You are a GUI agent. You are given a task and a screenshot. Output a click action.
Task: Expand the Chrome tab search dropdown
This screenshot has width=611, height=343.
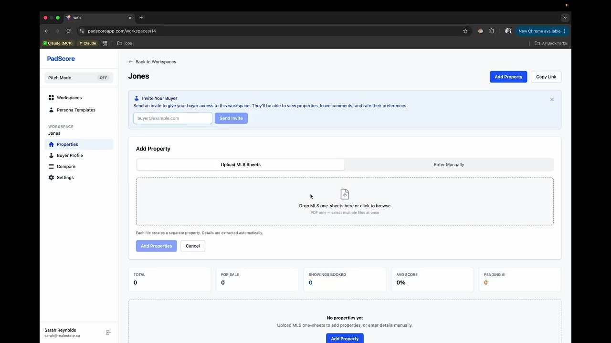point(565,18)
